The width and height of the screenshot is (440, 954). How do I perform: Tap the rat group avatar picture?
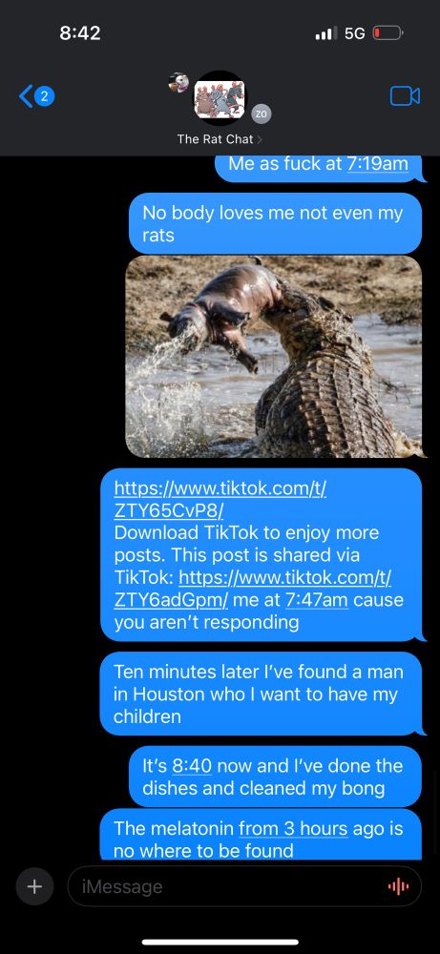tap(220, 98)
